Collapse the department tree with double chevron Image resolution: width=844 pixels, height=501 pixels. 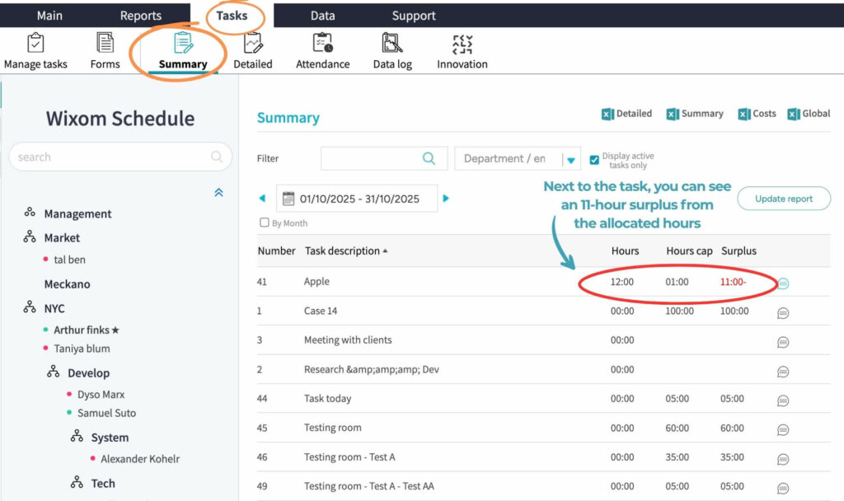pyautogui.click(x=218, y=192)
